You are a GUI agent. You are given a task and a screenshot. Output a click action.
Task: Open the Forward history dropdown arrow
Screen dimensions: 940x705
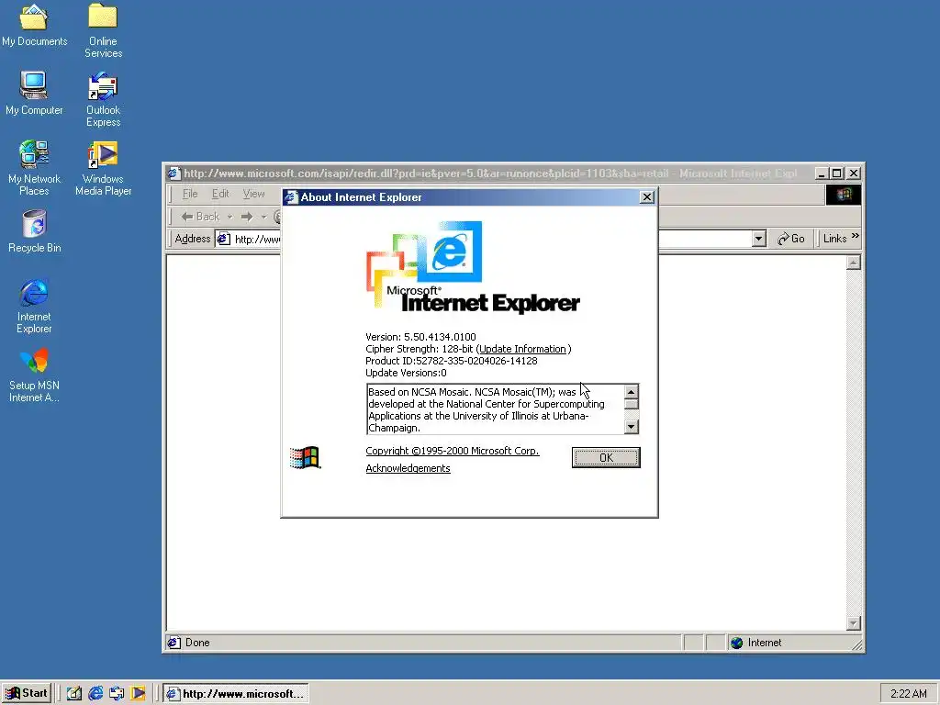(x=263, y=217)
